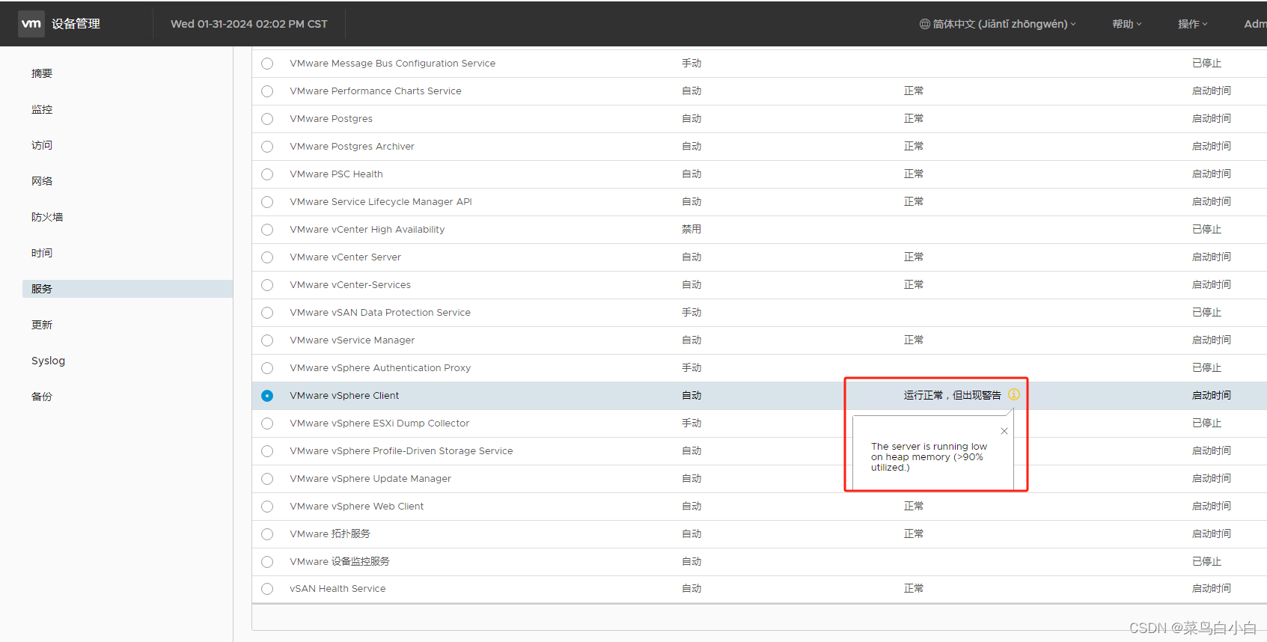Select VMware vSAN Data Protection Service radio
Viewport: 1267px width, 642px height.
(x=267, y=313)
